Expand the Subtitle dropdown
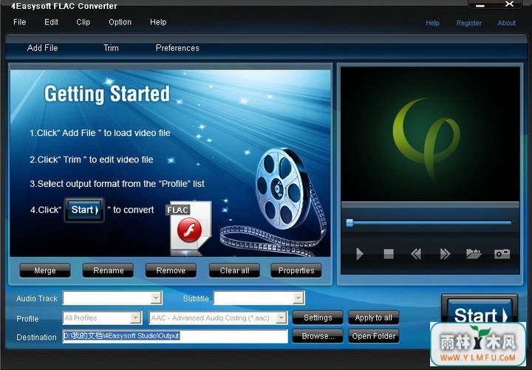532x370 pixels. pos(298,298)
